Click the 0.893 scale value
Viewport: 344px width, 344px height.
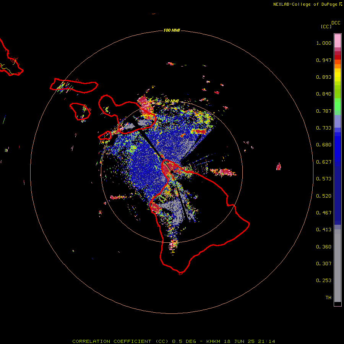[x=324, y=77]
